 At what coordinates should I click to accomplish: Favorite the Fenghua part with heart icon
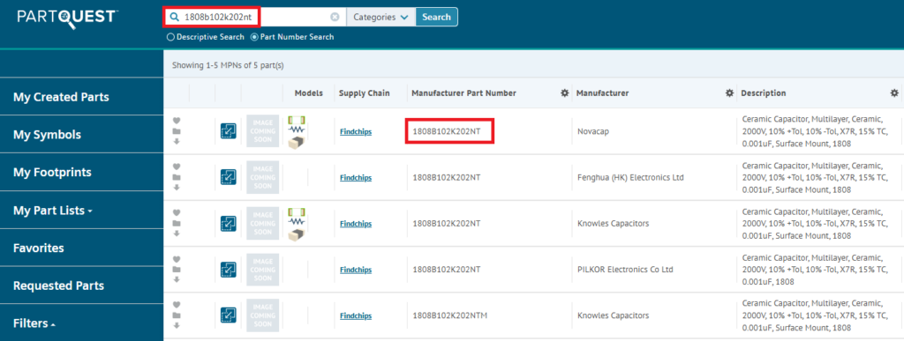click(177, 167)
